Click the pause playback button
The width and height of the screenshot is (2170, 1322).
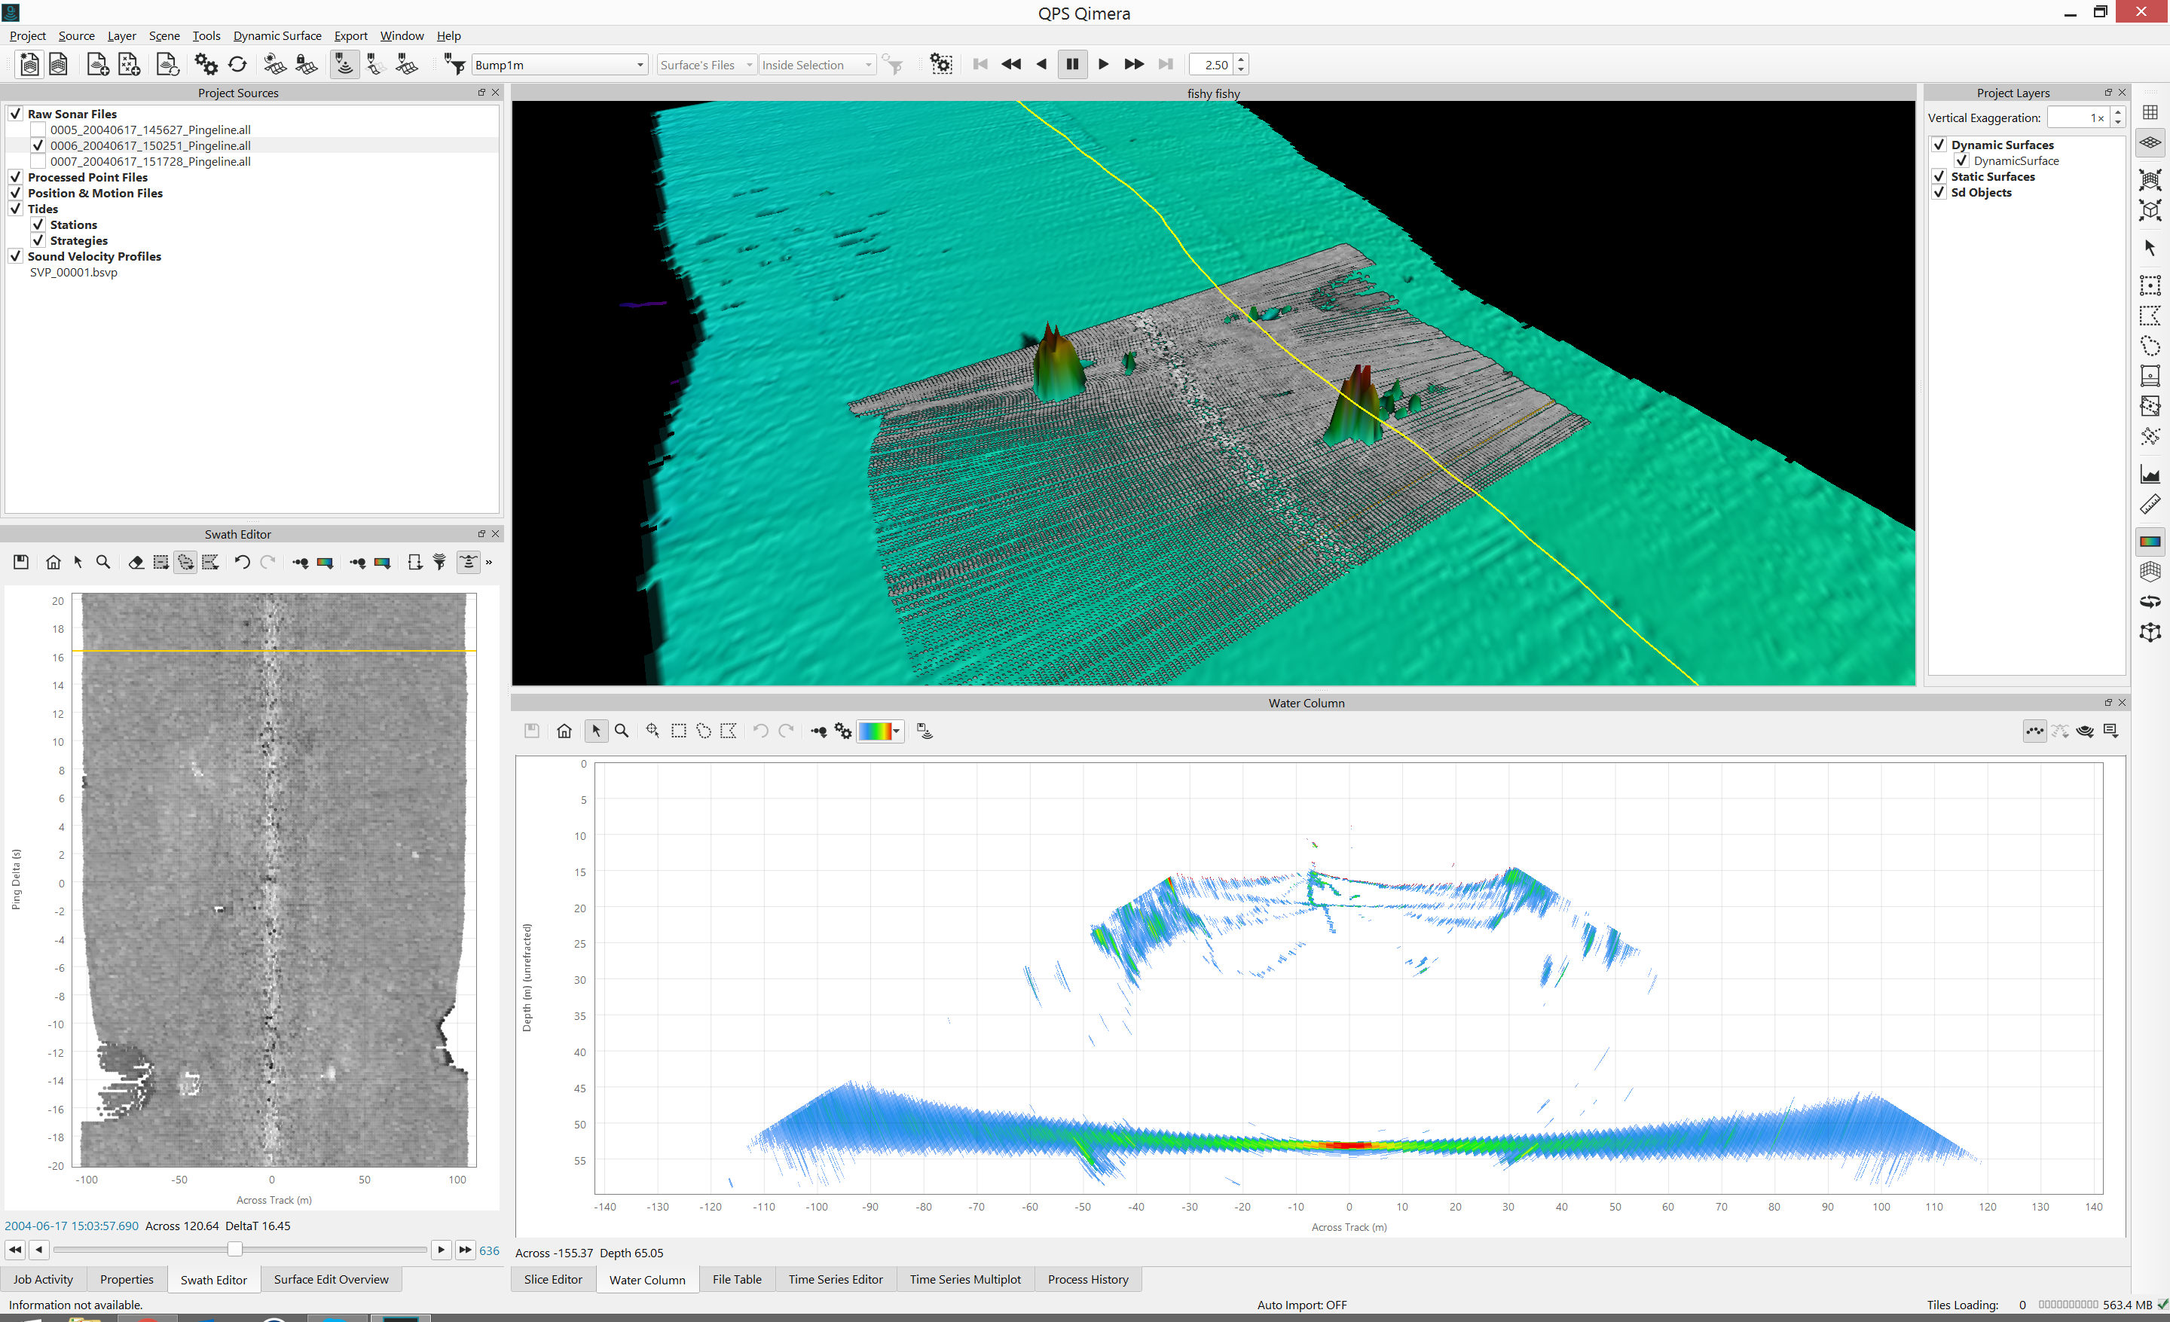coord(1071,64)
